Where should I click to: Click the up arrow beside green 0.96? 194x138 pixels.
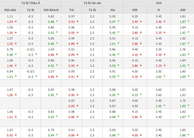point(16,55)
